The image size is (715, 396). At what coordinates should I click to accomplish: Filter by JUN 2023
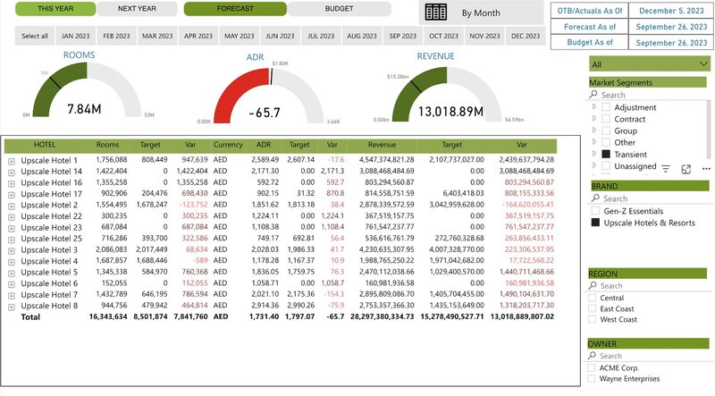coord(280,36)
